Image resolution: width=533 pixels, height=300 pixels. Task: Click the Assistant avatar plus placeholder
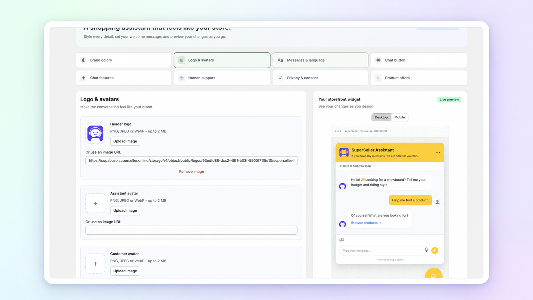coord(95,203)
